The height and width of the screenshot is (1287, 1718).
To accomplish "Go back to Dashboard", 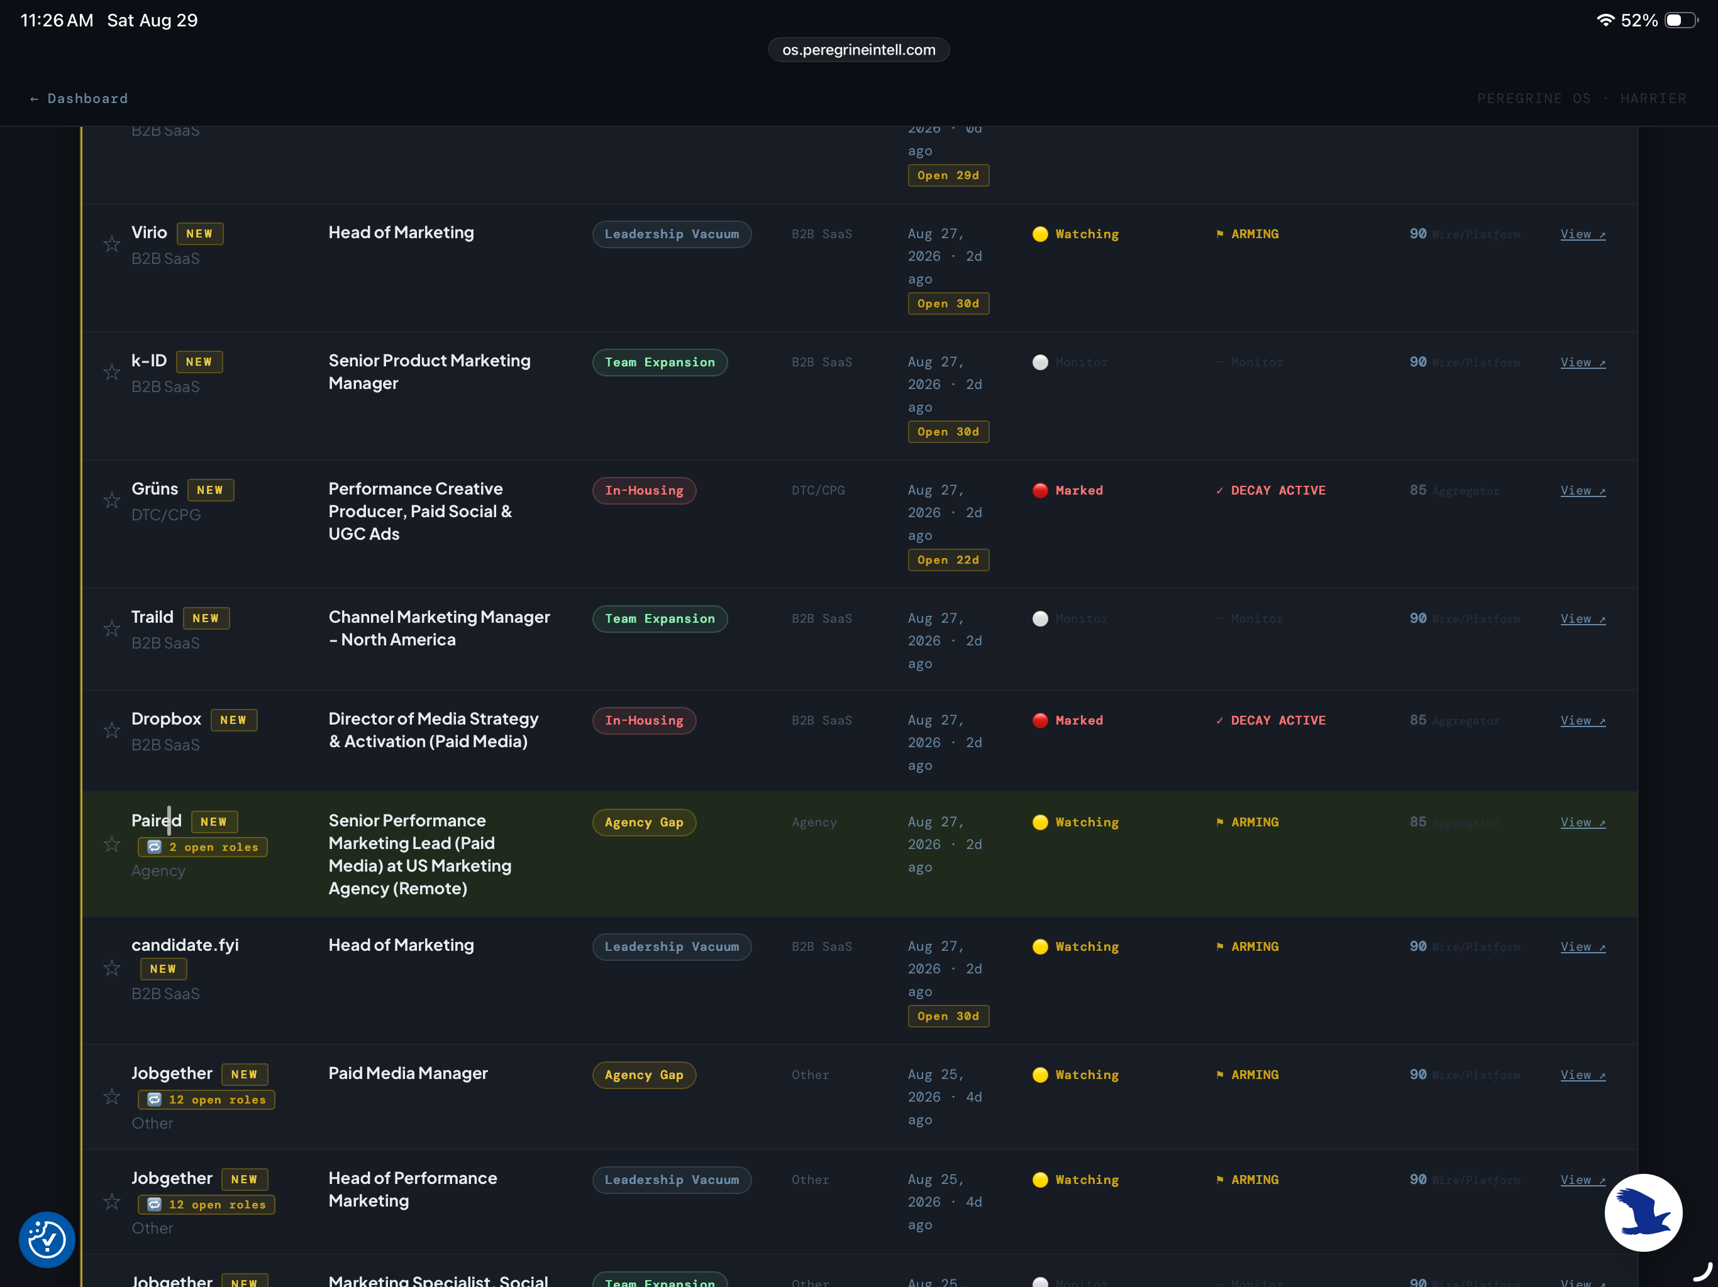I will point(79,99).
